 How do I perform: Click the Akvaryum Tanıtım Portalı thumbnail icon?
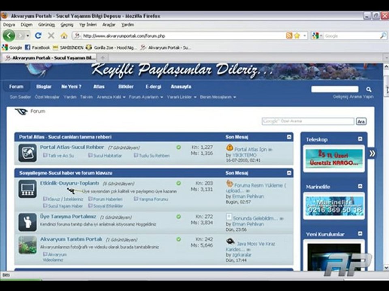point(28,245)
